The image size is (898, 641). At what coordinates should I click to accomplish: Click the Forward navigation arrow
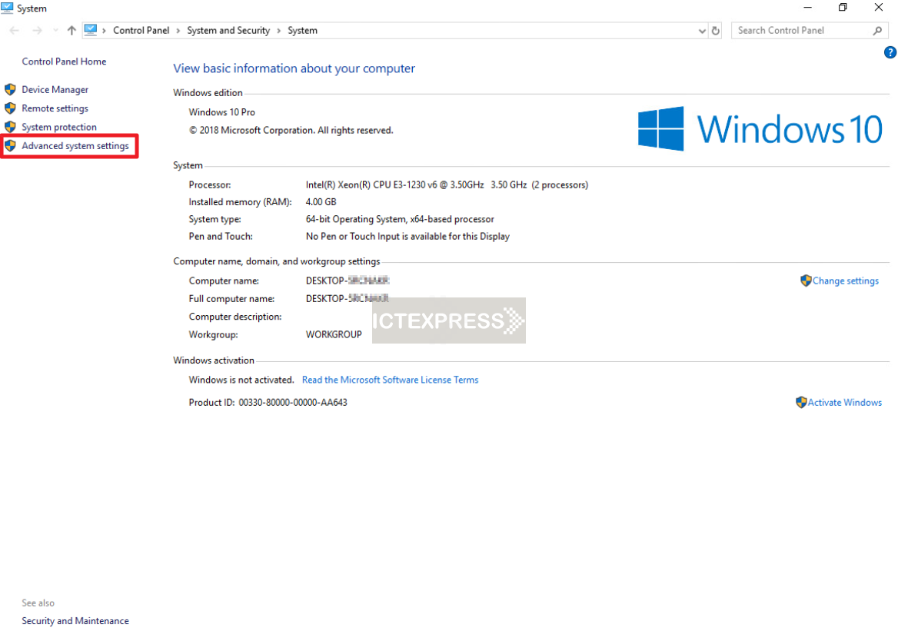[37, 31]
